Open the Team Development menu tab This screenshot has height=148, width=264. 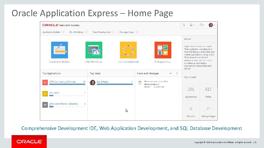click(x=101, y=32)
